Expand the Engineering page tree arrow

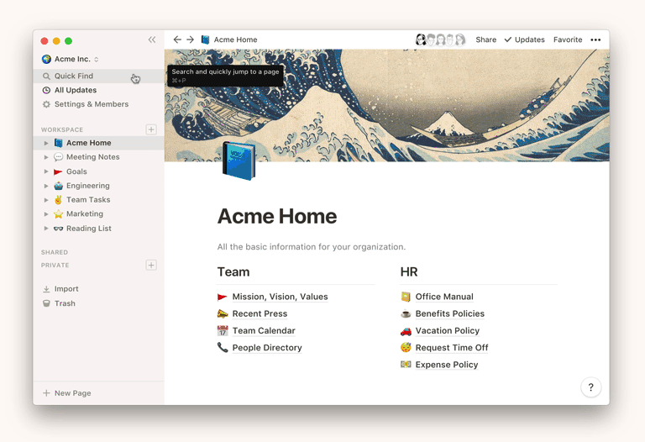pos(46,186)
